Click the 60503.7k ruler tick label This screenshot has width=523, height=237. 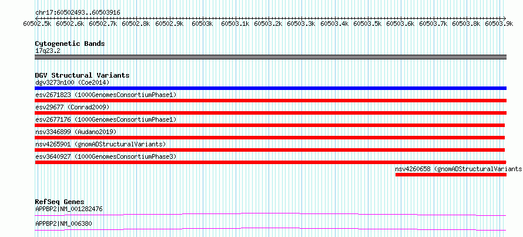click(x=433, y=24)
